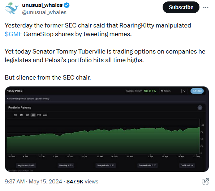This screenshot has height=191, width=215.
Task: Open the All Tickers dropdown
Action: (173, 91)
